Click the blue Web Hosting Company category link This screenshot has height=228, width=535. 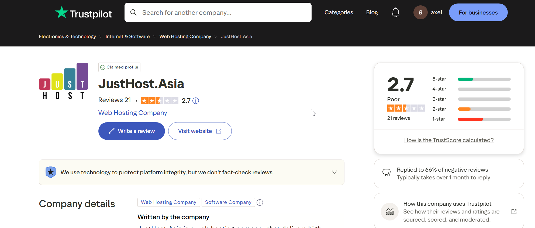133,113
